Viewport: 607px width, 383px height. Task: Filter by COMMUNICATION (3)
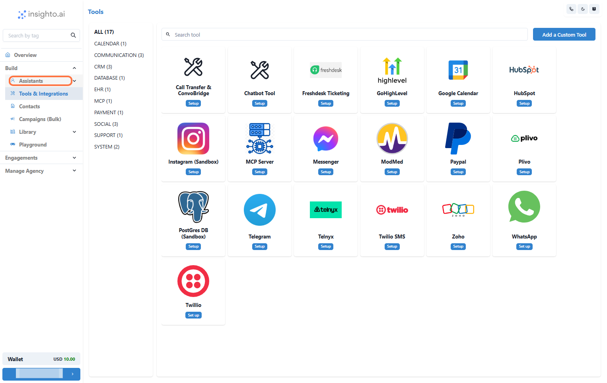click(119, 55)
